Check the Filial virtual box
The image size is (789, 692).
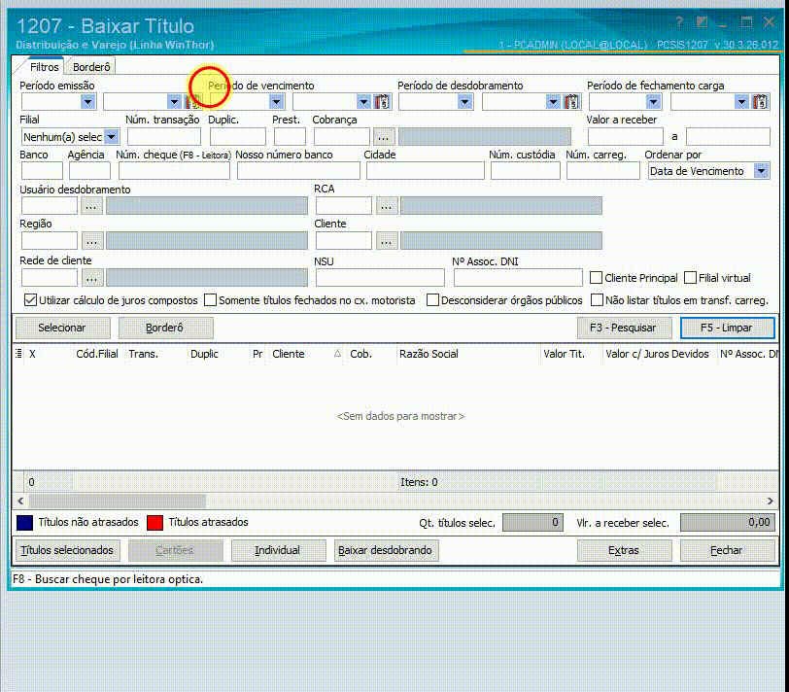click(690, 278)
